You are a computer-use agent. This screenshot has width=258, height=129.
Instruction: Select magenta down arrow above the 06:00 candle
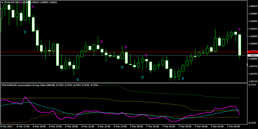click(x=239, y=29)
